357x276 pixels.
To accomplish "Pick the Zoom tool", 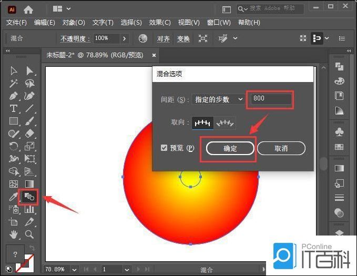I will point(29,234).
